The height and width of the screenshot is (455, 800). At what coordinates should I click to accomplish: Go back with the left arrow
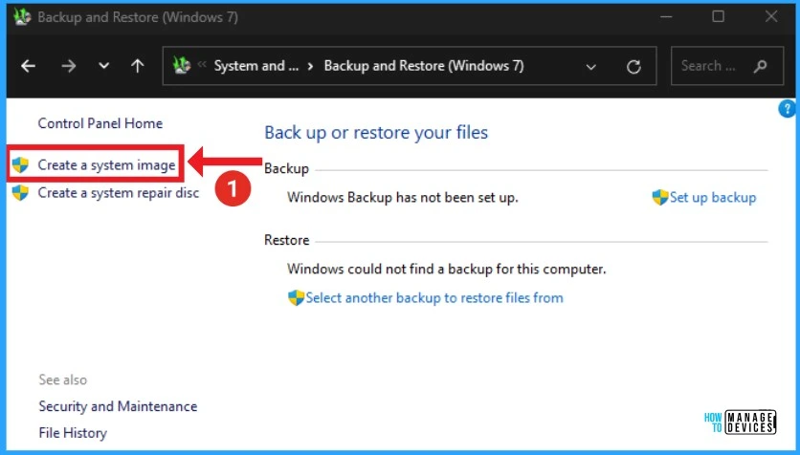coord(28,66)
